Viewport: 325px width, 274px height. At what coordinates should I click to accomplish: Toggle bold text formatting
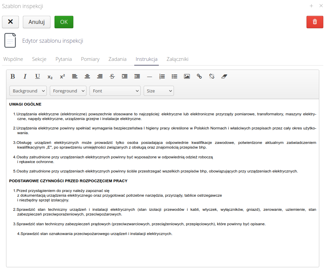(x=13, y=76)
